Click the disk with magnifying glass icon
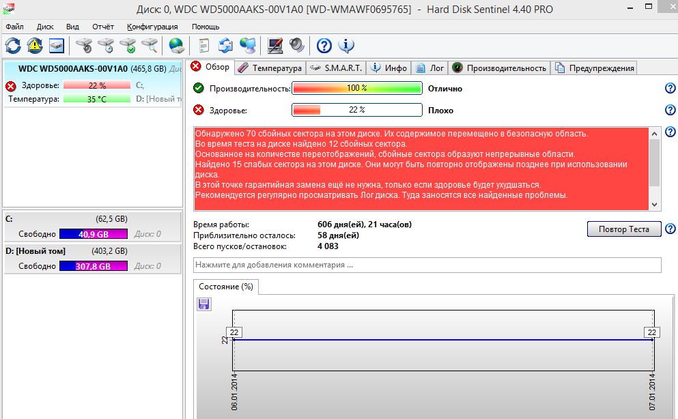 point(150,45)
